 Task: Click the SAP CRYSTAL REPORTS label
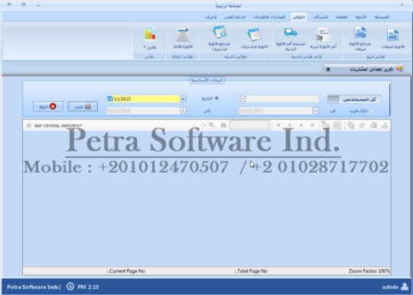click(x=58, y=126)
